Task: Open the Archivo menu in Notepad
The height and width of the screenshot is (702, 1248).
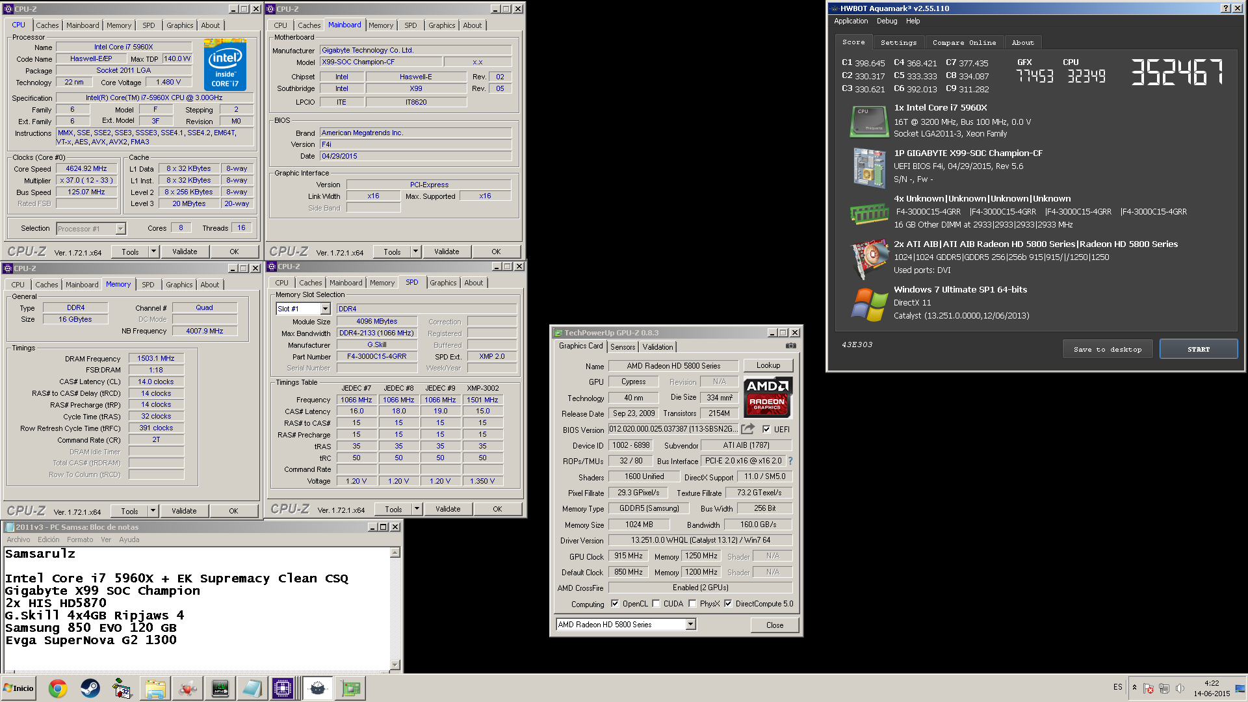Action: tap(18, 539)
